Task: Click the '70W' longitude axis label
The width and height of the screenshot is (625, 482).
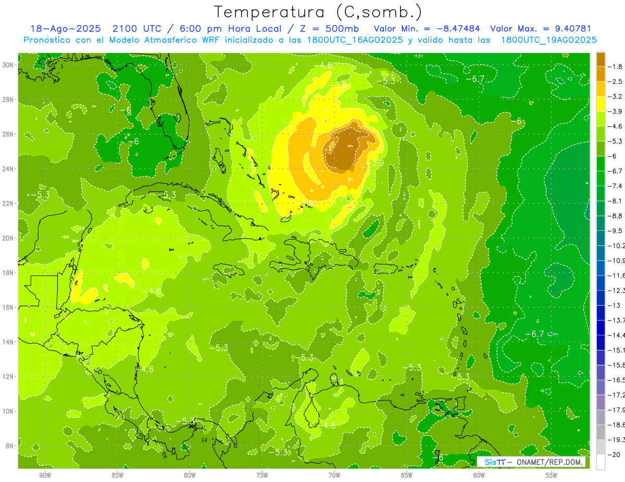Action: click(334, 476)
